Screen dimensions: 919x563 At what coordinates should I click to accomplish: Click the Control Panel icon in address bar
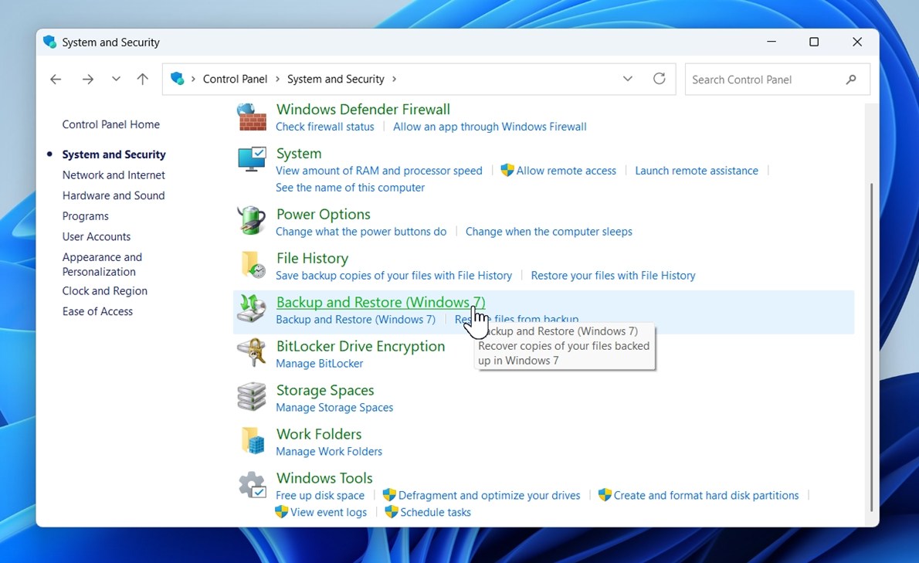pyautogui.click(x=178, y=79)
